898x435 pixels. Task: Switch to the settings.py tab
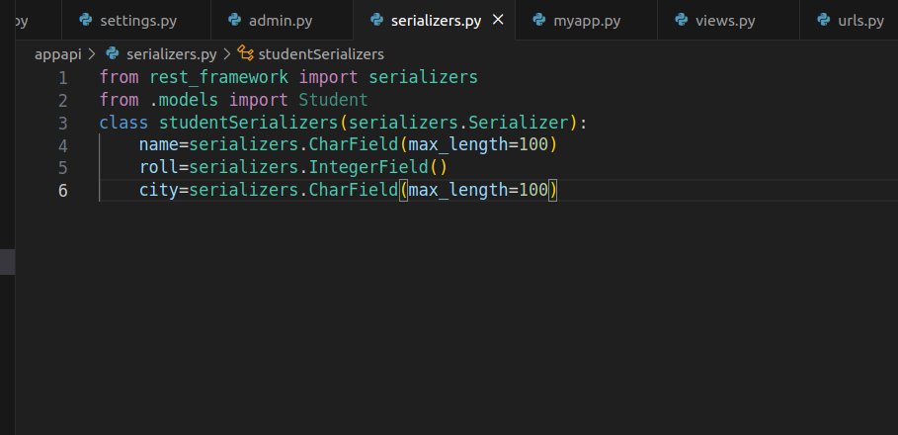(x=136, y=21)
